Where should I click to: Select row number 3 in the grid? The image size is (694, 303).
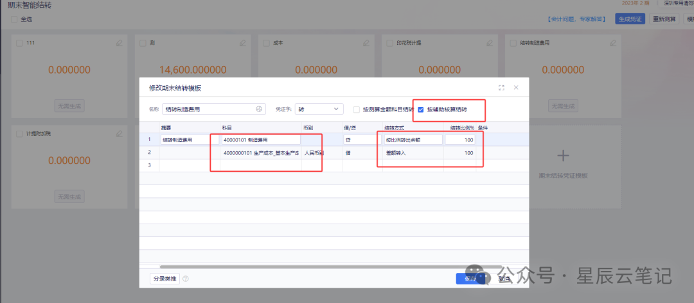(150, 165)
